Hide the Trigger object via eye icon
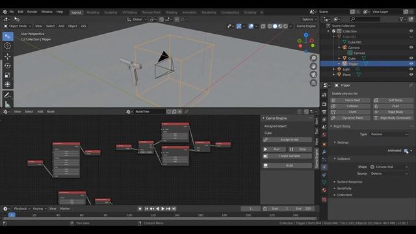 (411, 64)
